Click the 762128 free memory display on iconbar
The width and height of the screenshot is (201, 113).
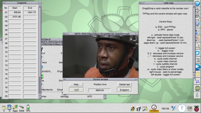165,109
